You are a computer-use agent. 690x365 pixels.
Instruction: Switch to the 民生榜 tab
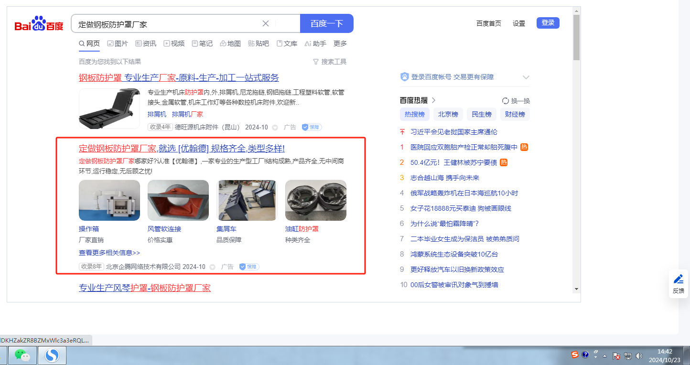[x=482, y=114]
